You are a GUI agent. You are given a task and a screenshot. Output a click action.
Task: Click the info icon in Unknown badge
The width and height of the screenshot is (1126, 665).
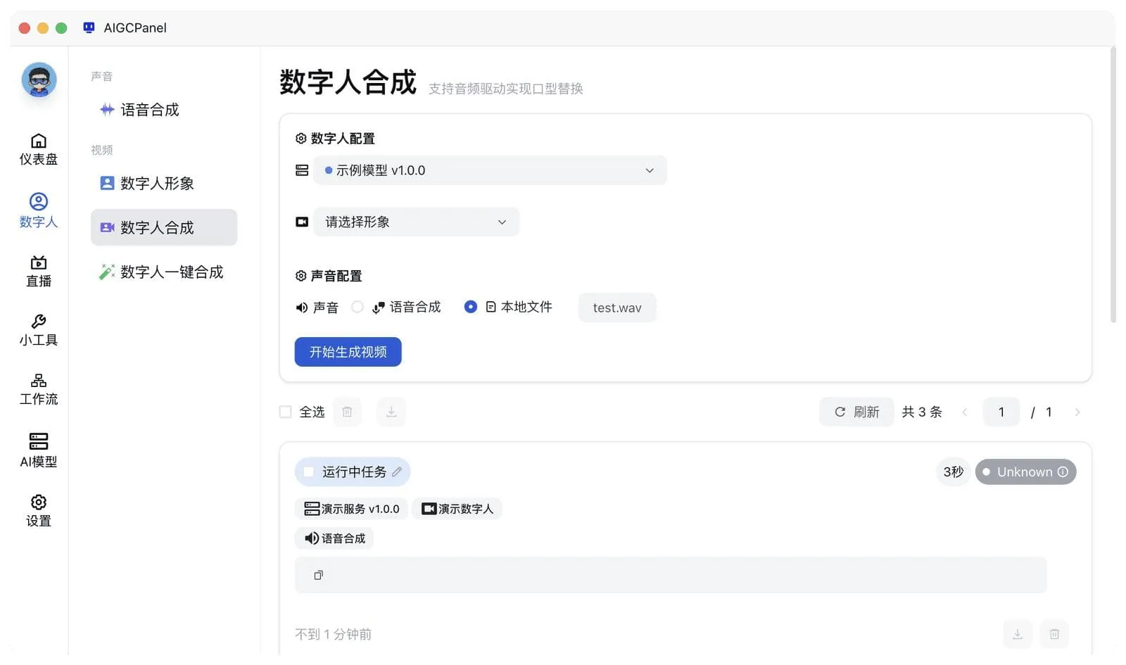pyautogui.click(x=1063, y=471)
